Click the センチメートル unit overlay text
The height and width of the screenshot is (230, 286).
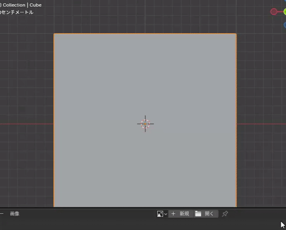(x=18, y=12)
